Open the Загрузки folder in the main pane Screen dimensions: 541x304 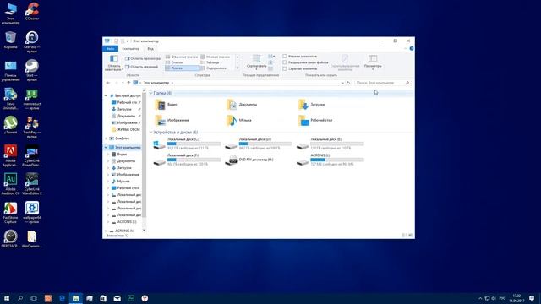pyautogui.click(x=311, y=105)
